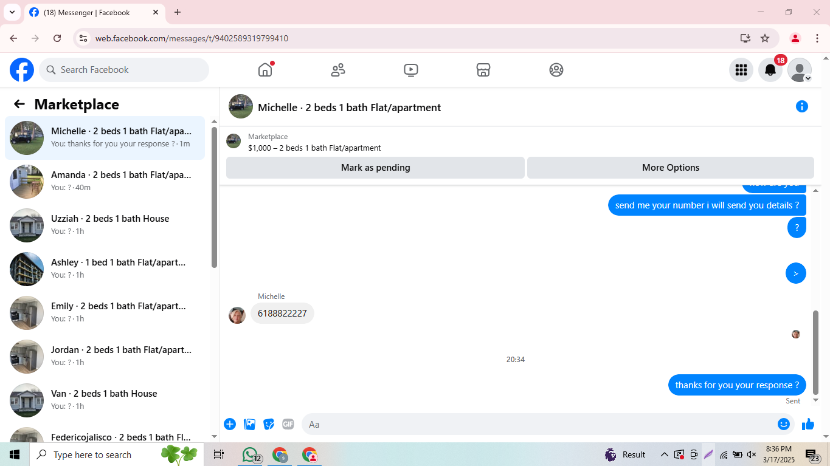Open the Video (Watch) icon

tap(411, 70)
